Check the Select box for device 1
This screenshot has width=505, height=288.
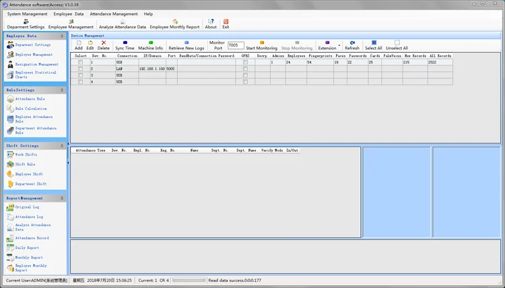[x=81, y=62]
